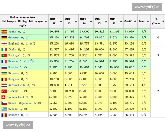Viewport: 165px width, 132px height.
Task: Select the Coeff. column header
Action: point(128,21)
